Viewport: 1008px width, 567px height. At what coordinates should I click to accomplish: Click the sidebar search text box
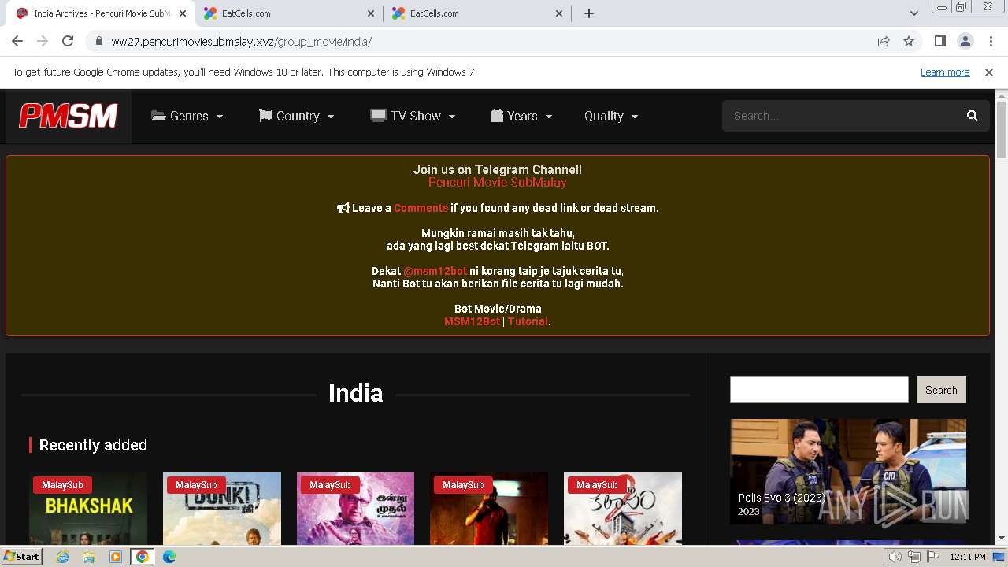(819, 390)
